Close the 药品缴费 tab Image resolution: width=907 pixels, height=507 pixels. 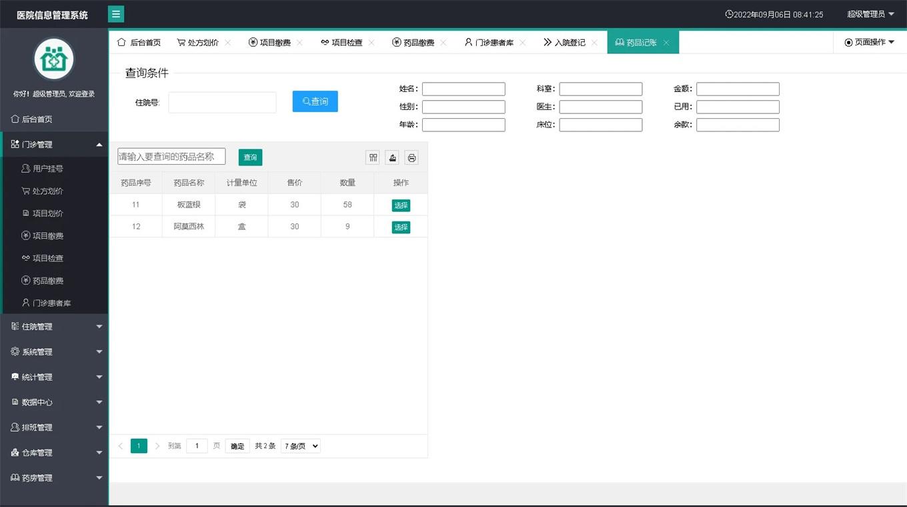point(443,43)
